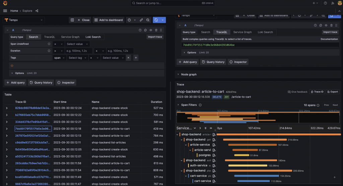Screen dimensions: 343x186
Task: Open logs icon for postgres span
Action: tap(214, 155)
